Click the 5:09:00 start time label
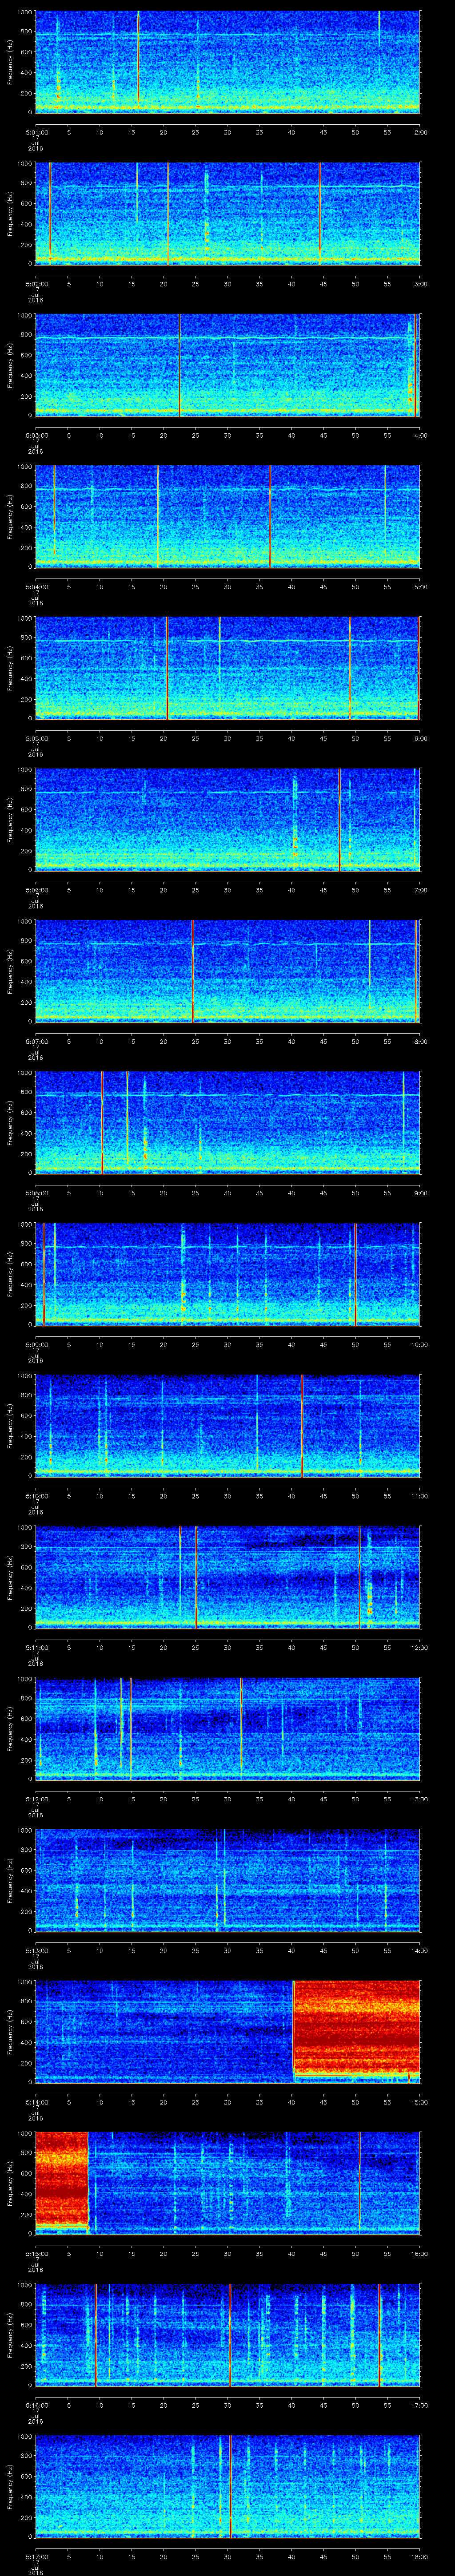 36,1344
